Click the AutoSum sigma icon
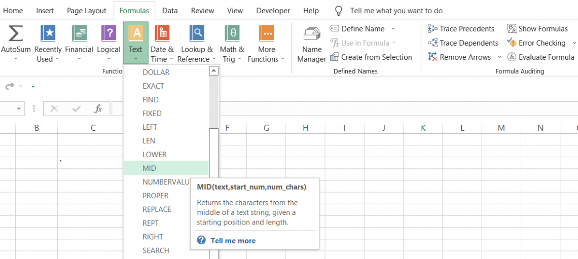Image resolution: width=578 pixels, height=259 pixels. coord(16,34)
